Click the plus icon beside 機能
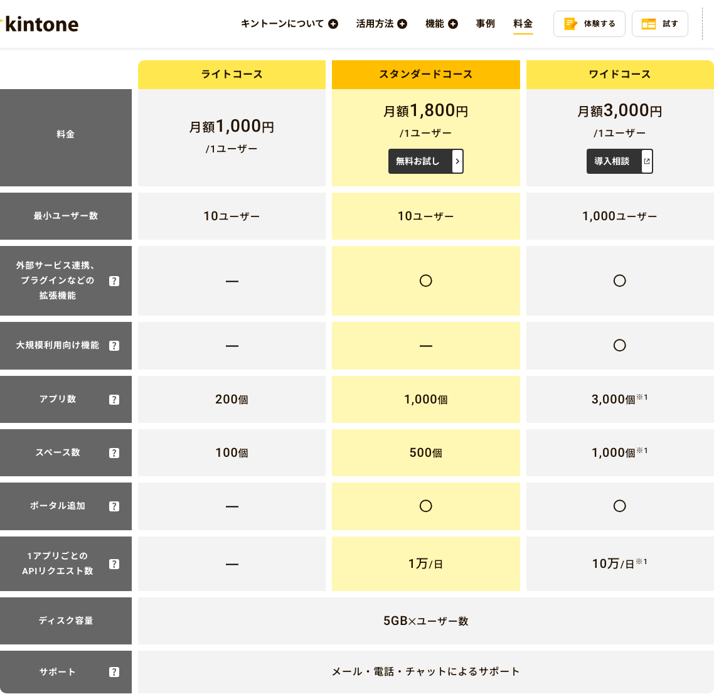 452,24
